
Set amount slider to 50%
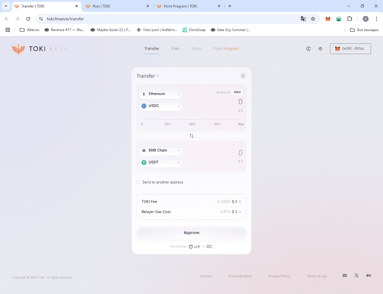click(192, 124)
